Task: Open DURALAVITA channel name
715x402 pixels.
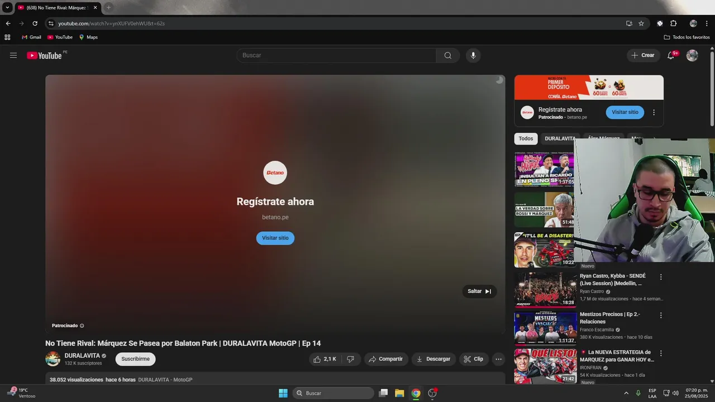Action: [x=82, y=356]
